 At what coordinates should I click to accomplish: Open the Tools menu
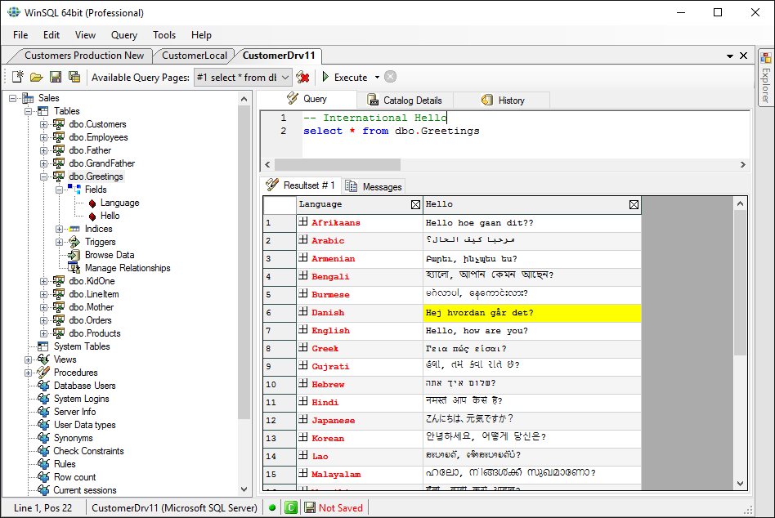[x=164, y=34]
